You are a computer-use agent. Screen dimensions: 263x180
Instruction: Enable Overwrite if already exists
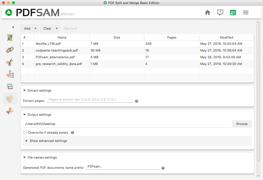point(25,132)
